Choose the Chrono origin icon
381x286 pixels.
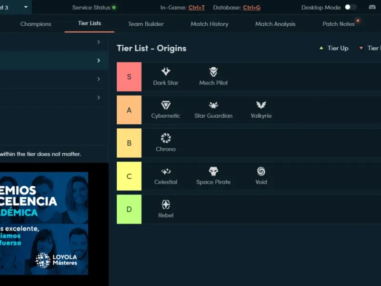click(x=166, y=138)
